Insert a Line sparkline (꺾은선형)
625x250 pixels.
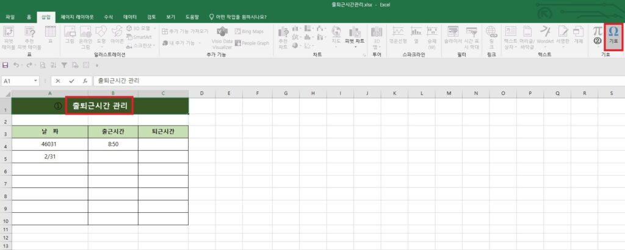[x=399, y=35]
